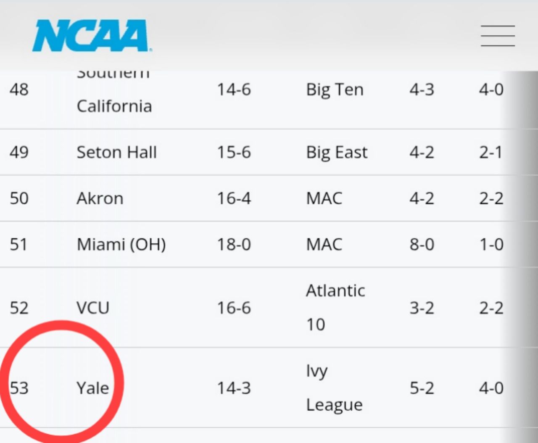This screenshot has width=538, height=443.
Task: Click the NCAA logo
Action: (x=92, y=36)
